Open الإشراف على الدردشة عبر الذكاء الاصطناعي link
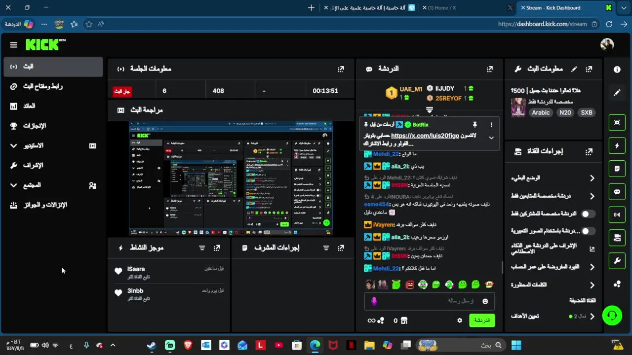Image resolution: width=632 pixels, height=355 pixels. point(553,248)
